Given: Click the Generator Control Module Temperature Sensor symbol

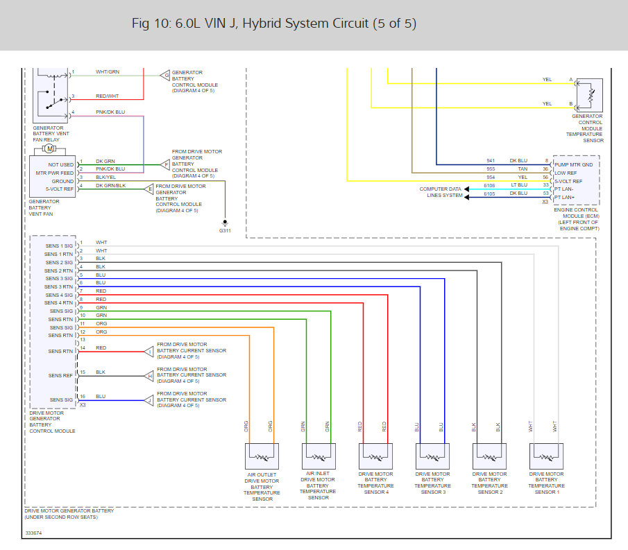Looking at the screenshot, I should point(589,95).
